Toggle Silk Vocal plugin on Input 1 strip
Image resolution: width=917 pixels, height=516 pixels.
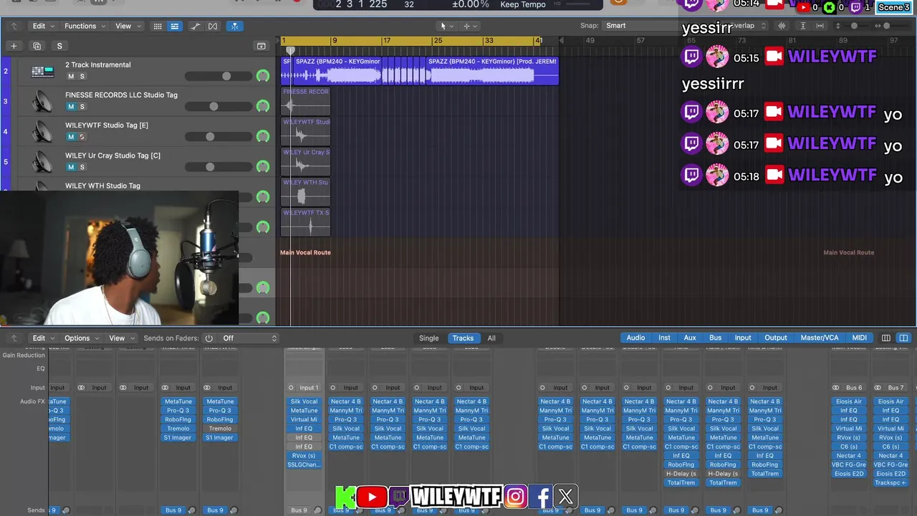[x=304, y=402]
